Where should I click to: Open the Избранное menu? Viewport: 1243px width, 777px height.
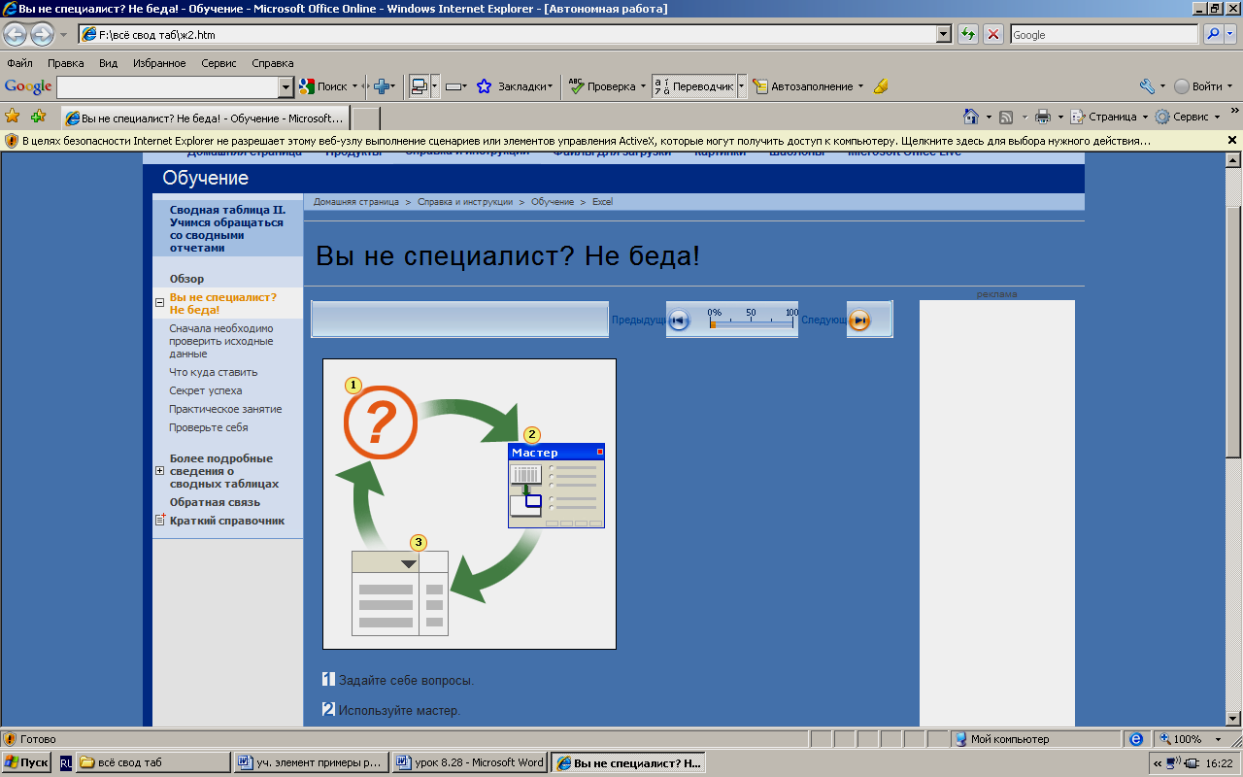coord(159,63)
